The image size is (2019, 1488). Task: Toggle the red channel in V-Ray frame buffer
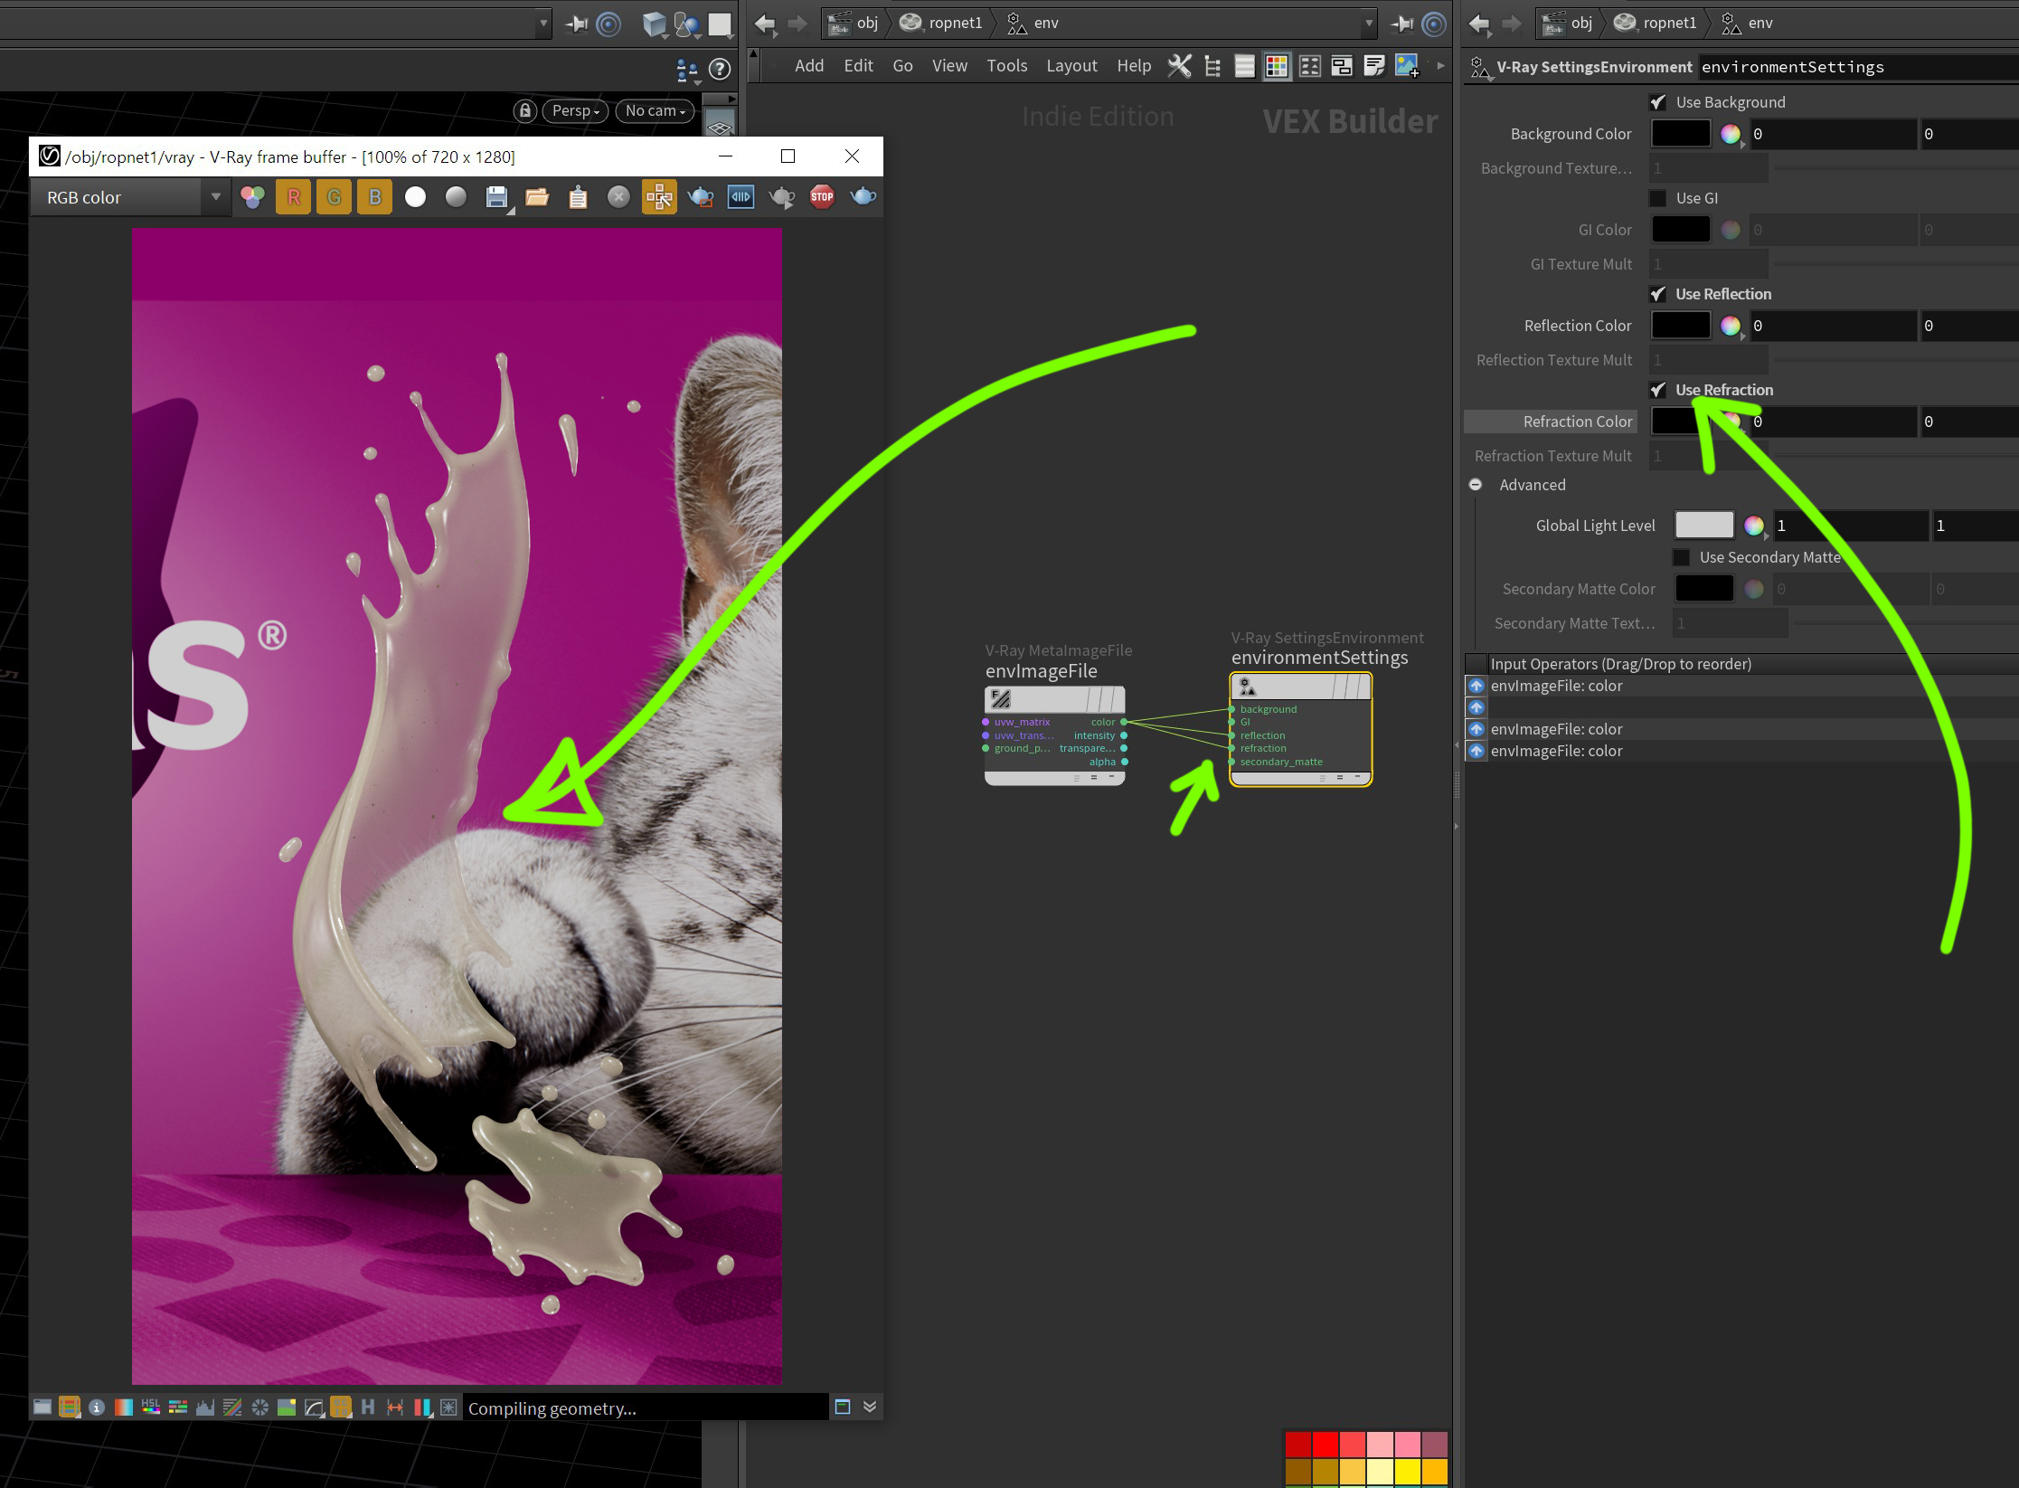(x=294, y=197)
